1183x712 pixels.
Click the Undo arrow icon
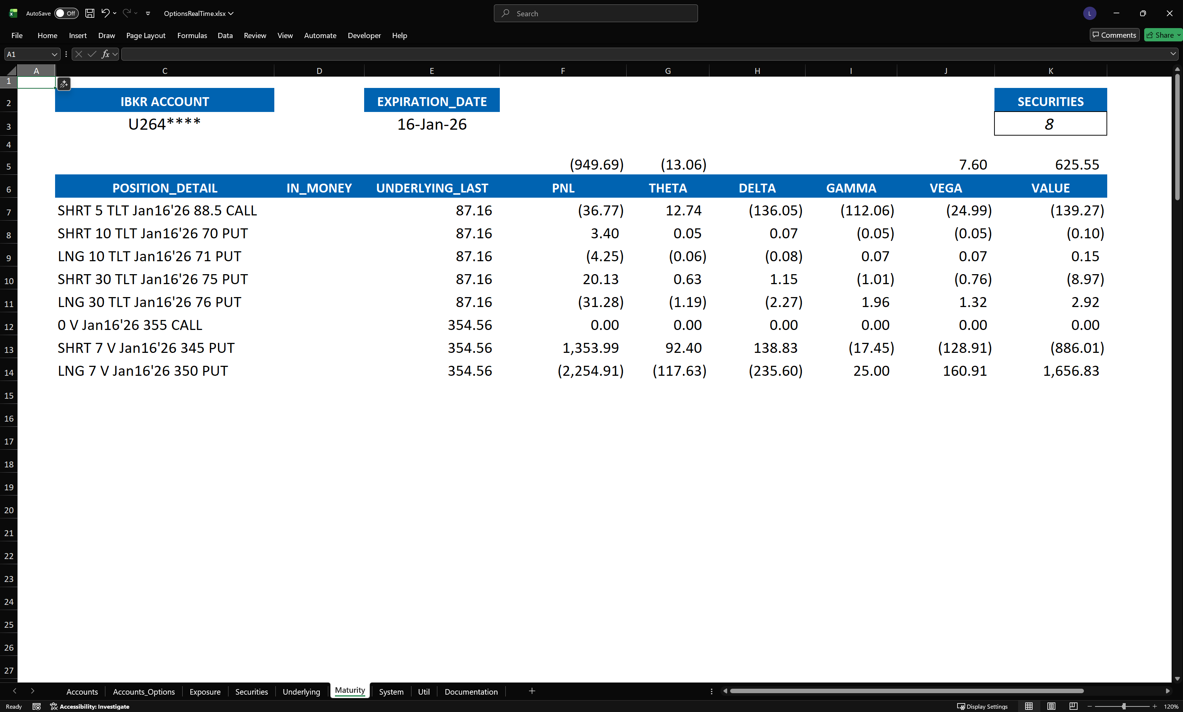(105, 13)
